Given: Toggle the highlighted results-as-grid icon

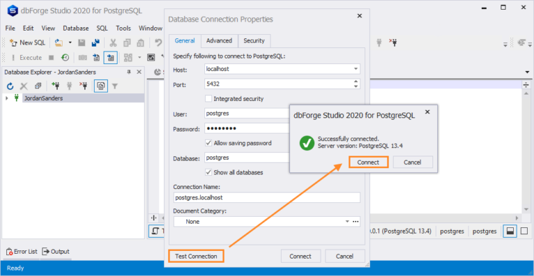Looking at the screenshot, I should coord(111,58).
